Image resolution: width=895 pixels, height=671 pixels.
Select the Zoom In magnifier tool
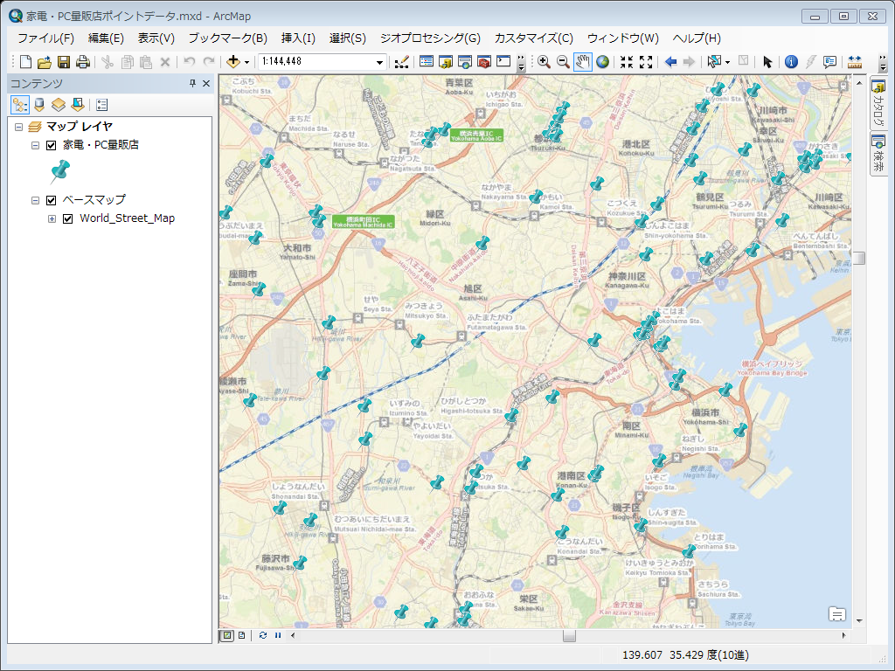coord(544,62)
